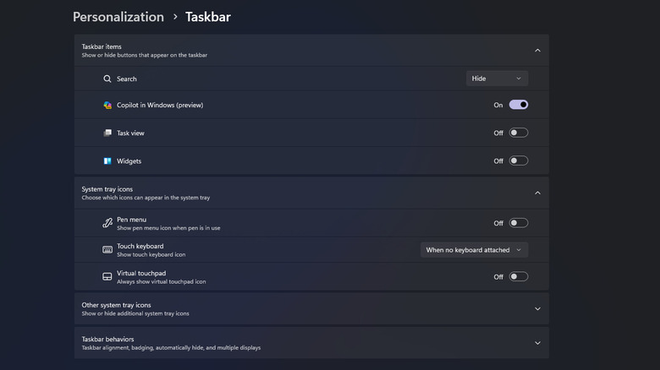The image size is (660, 370).
Task: Open the Touch keyboard dropdown
Action: click(474, 250)
